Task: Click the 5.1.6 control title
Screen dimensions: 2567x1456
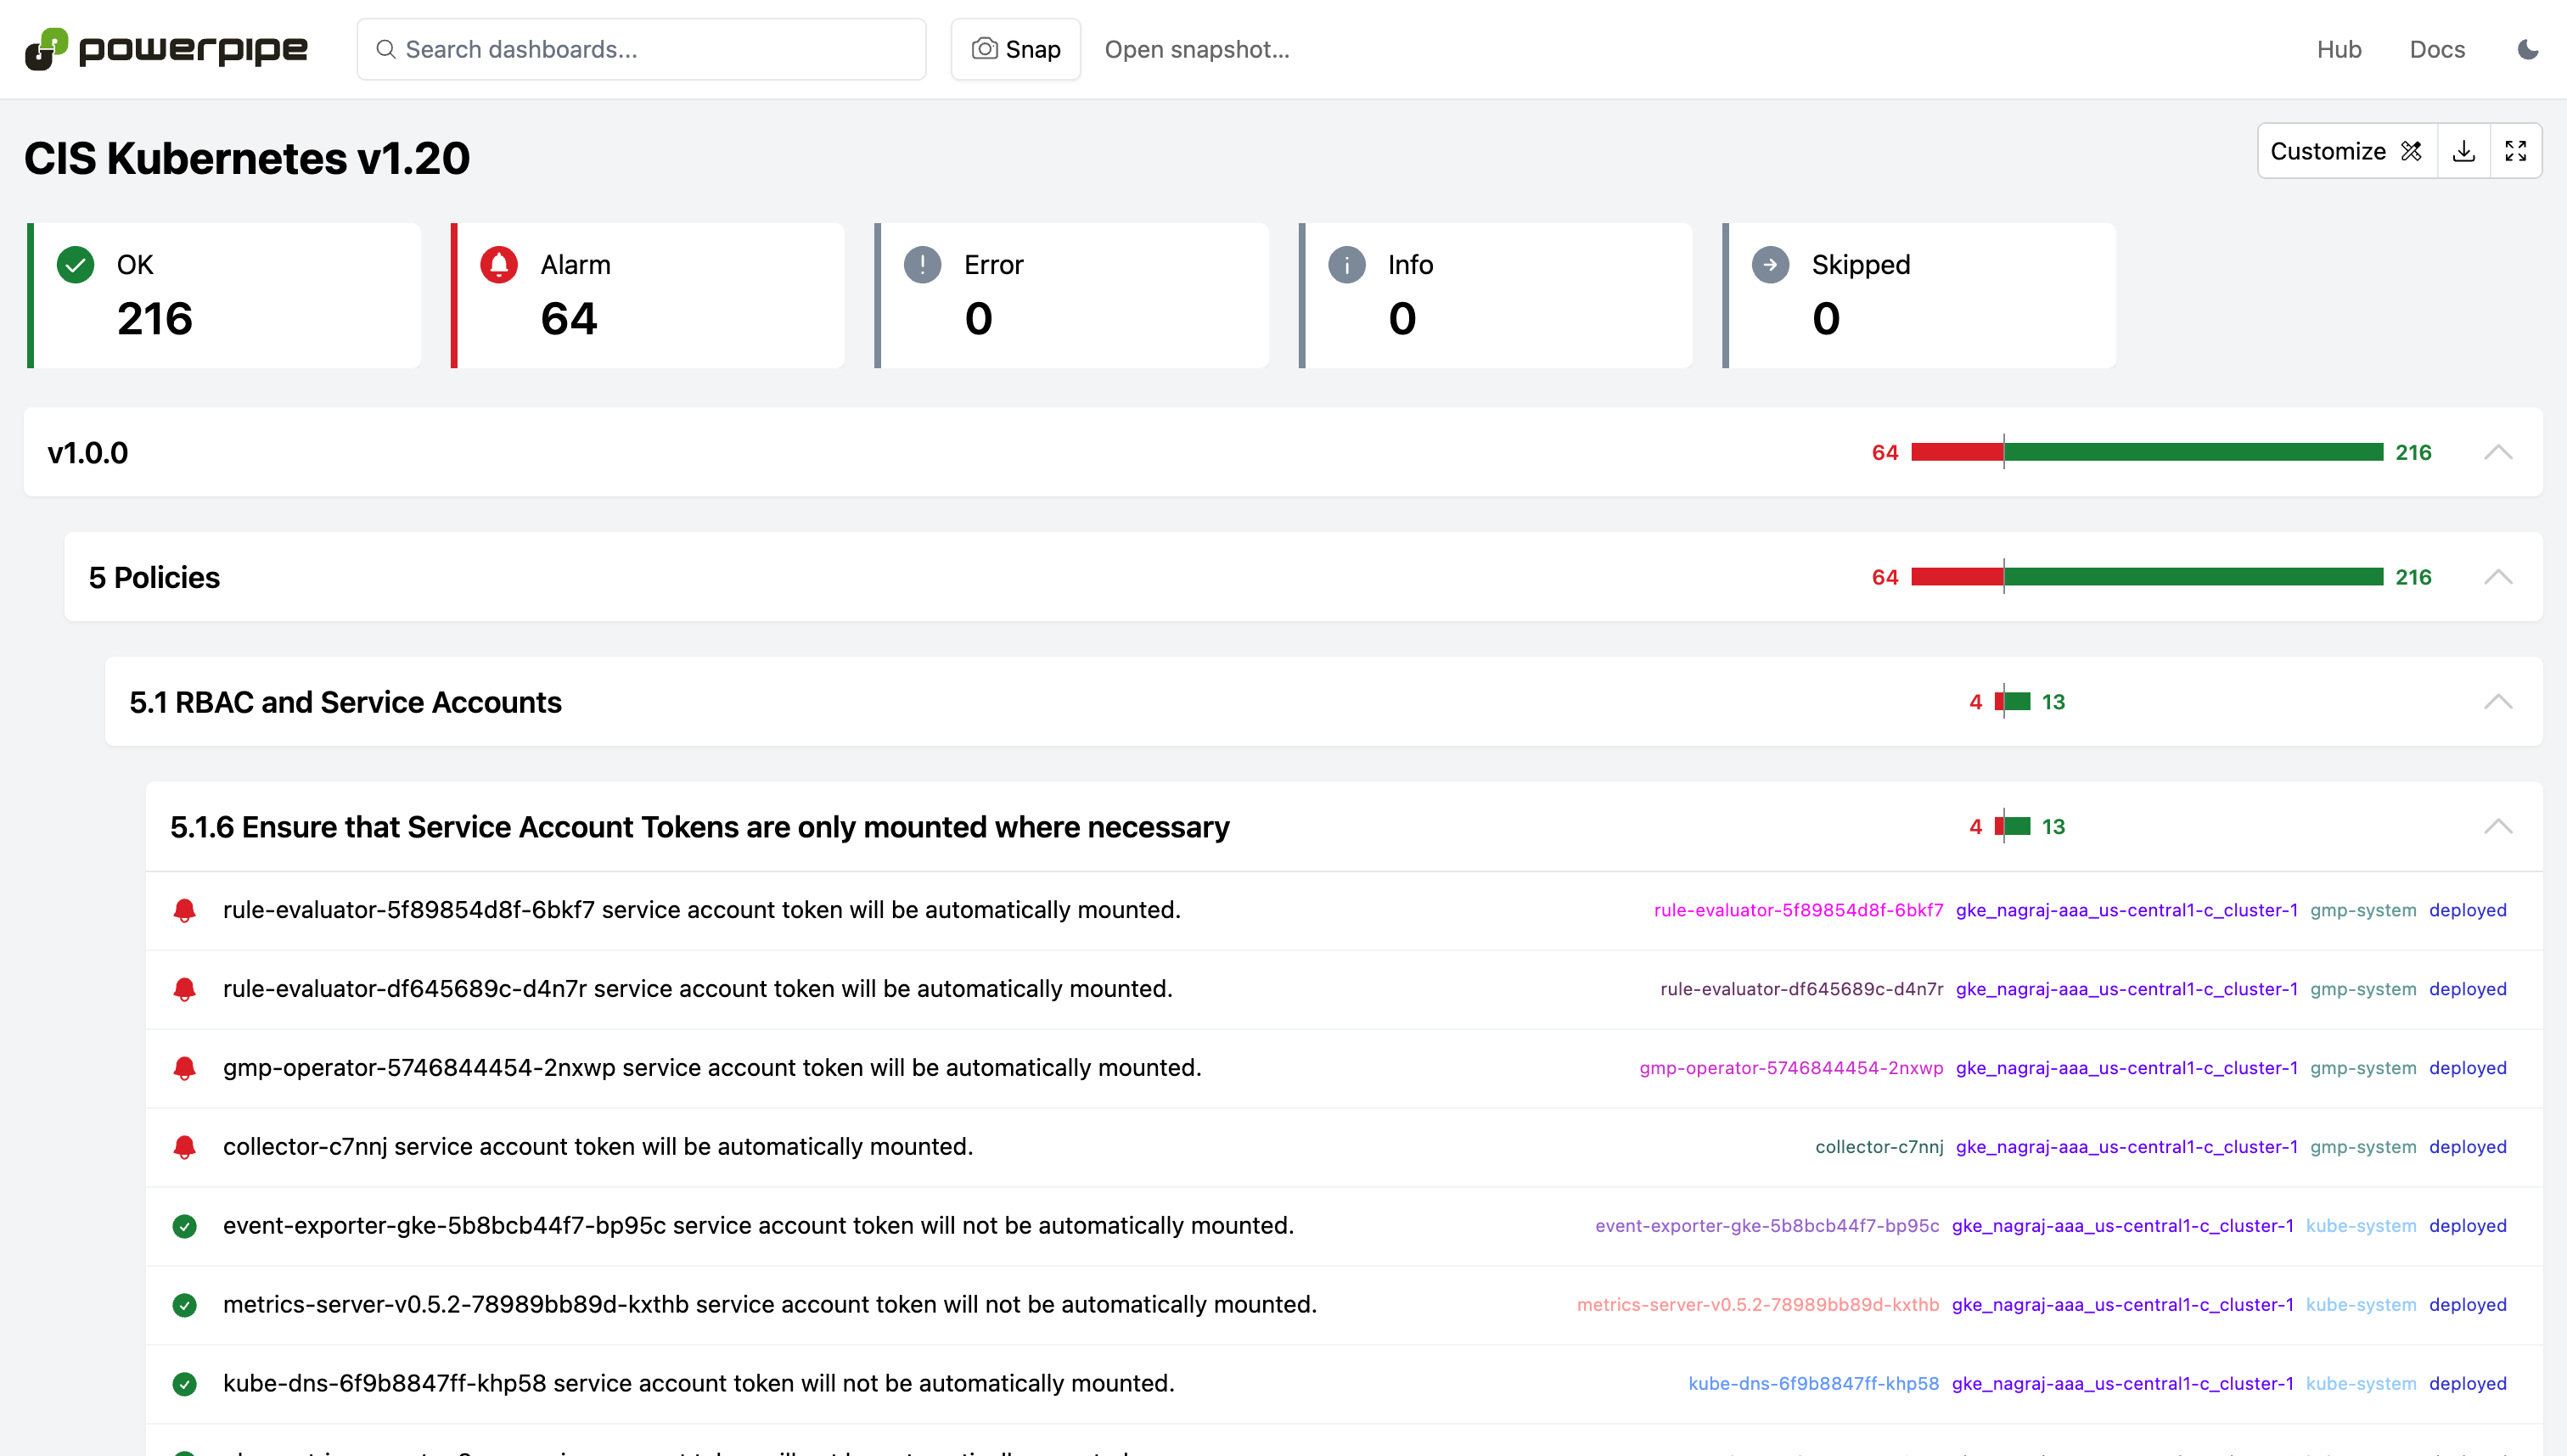Action: click(699, 827)
